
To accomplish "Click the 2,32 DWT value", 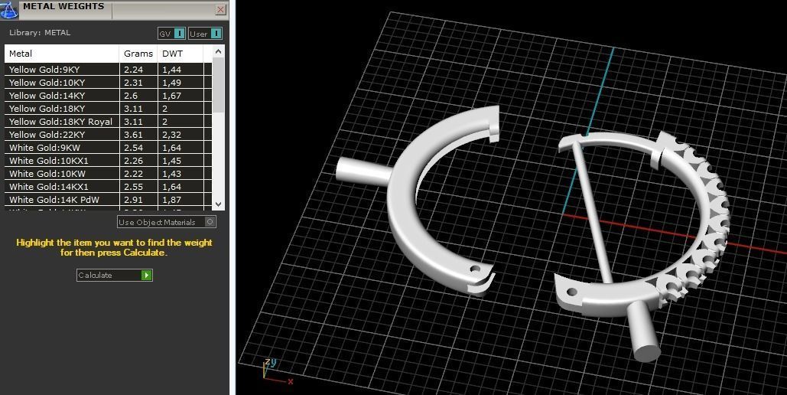I will 171,135.
